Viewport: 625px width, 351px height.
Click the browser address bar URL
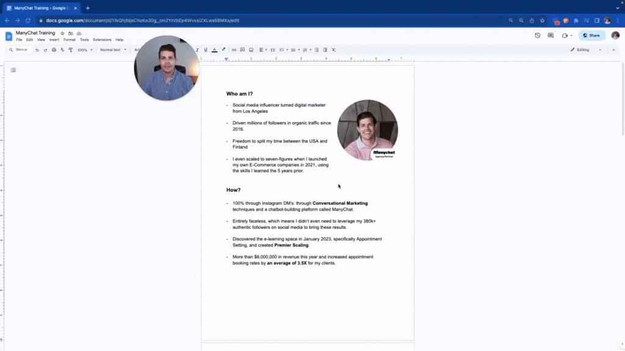[x=142, y=20]
